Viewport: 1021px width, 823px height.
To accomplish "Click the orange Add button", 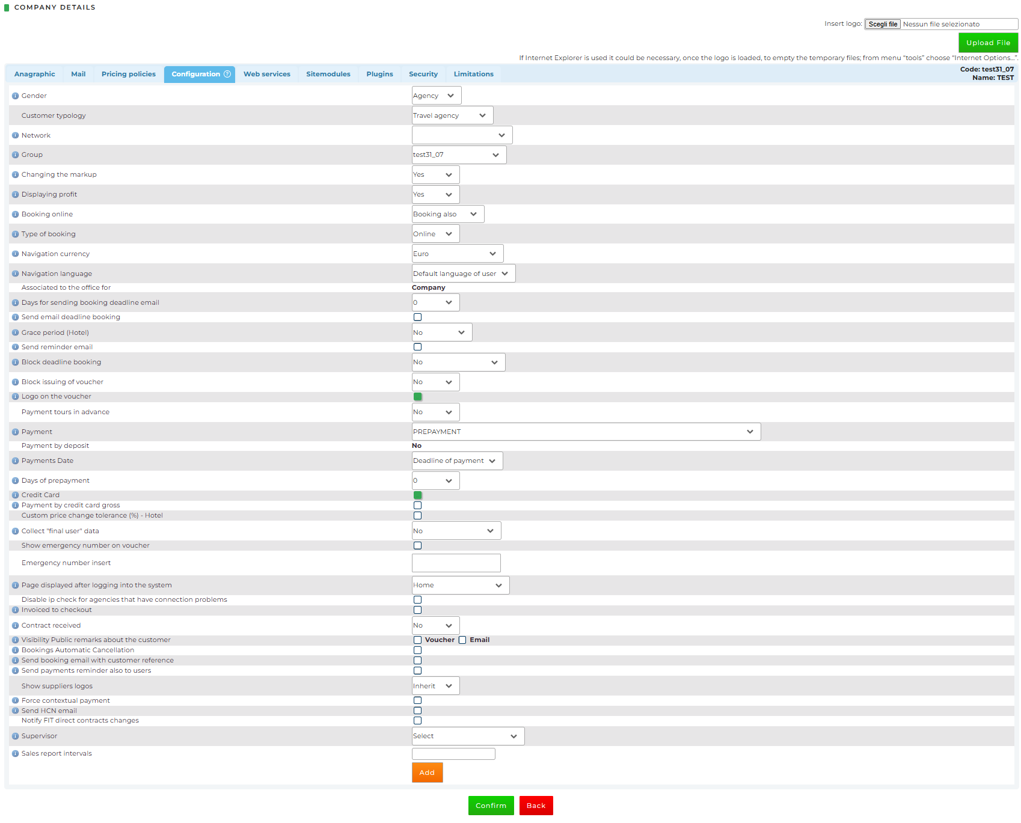I will 427,773.
